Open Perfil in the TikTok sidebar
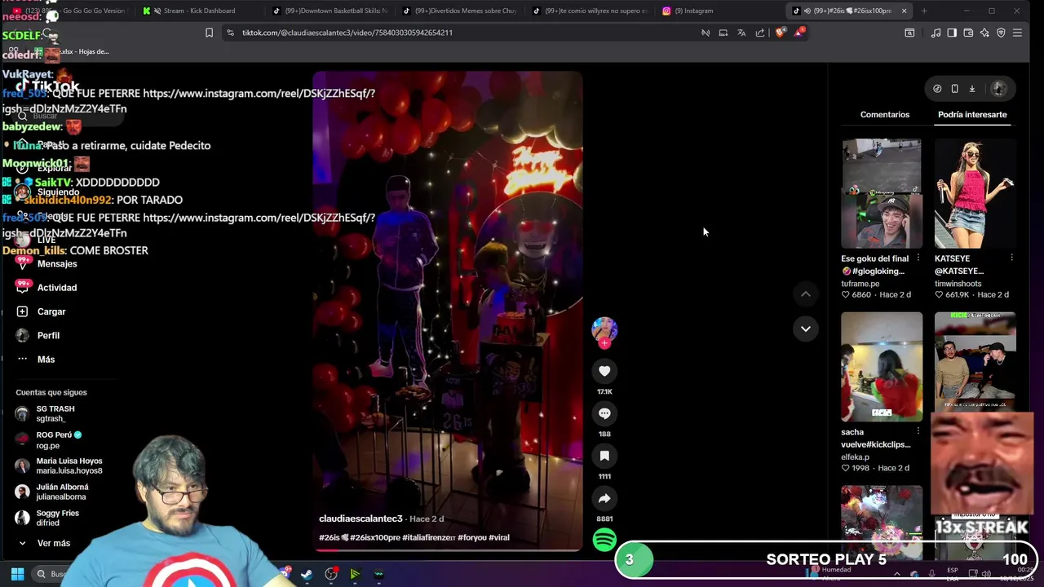 pos(47,336)
